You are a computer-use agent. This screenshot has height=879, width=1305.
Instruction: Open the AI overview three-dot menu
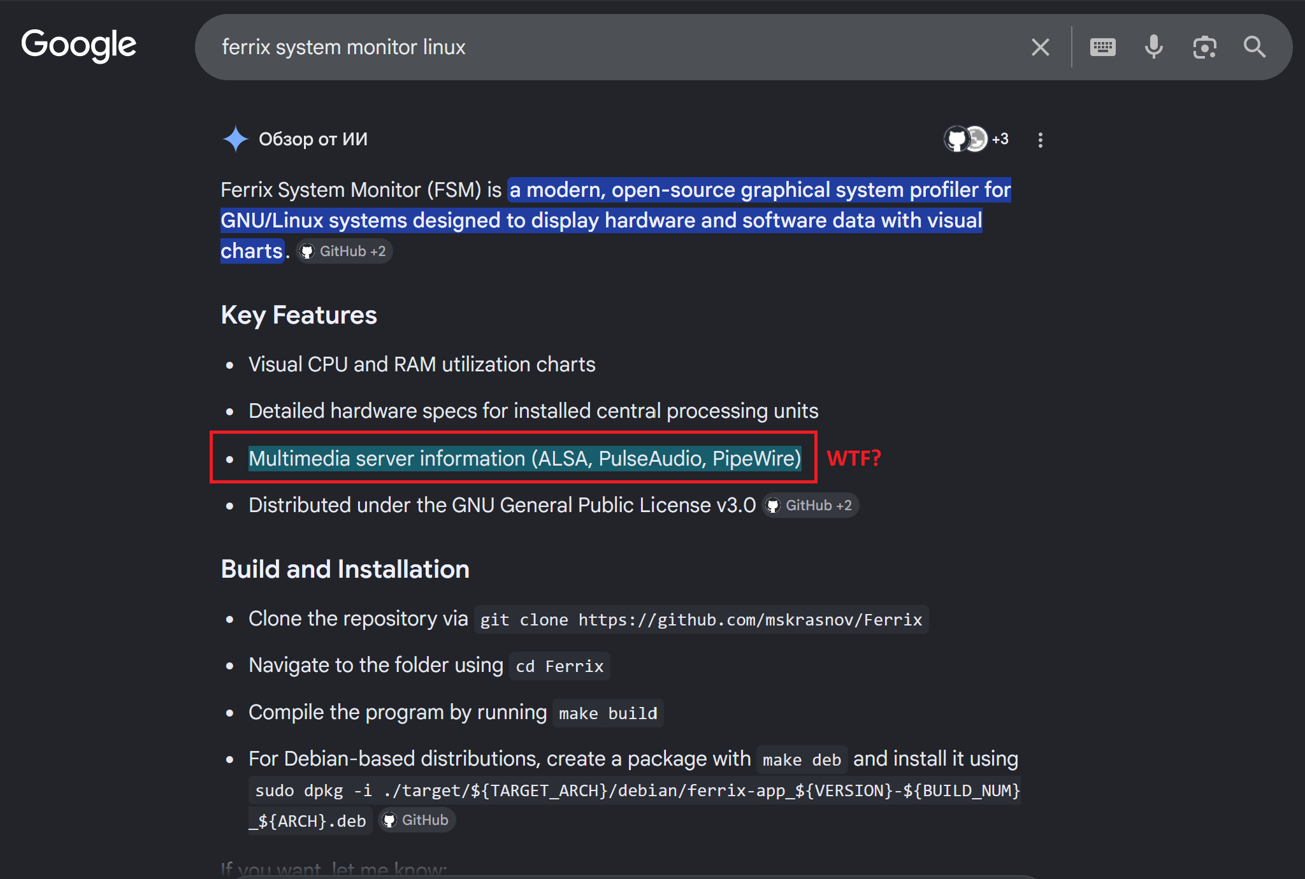pos(1040,139)
